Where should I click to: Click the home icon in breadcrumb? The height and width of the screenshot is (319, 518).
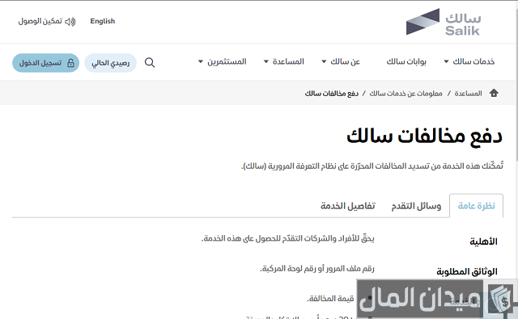point(494,93)
